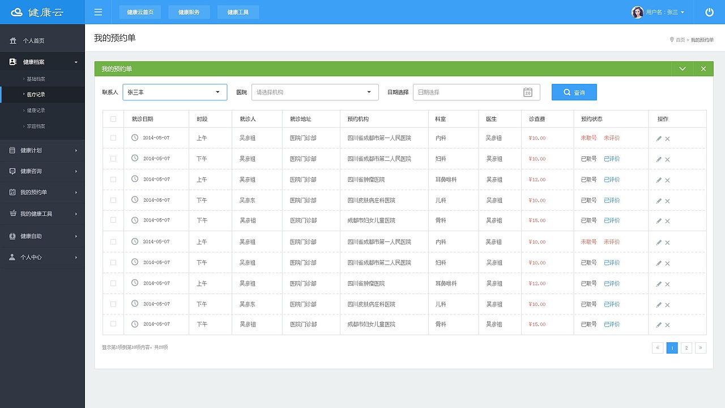
Task: Click the power logout icon
Action: (709, 12)
